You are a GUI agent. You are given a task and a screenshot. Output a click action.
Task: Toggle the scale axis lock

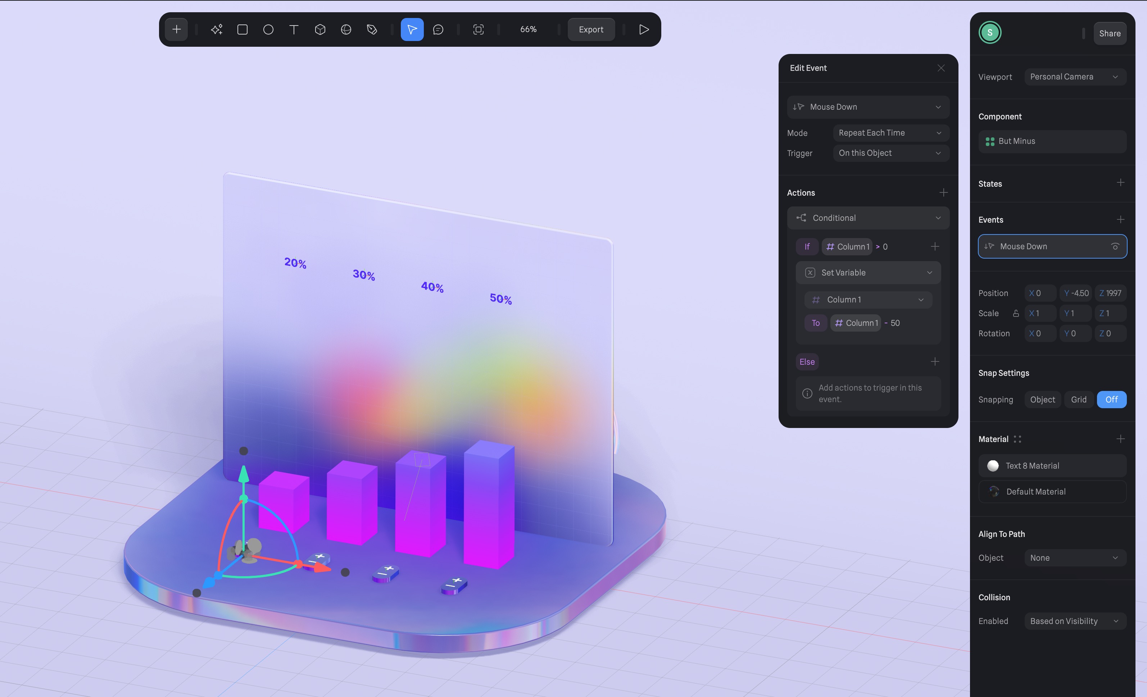click(1016, 313)
